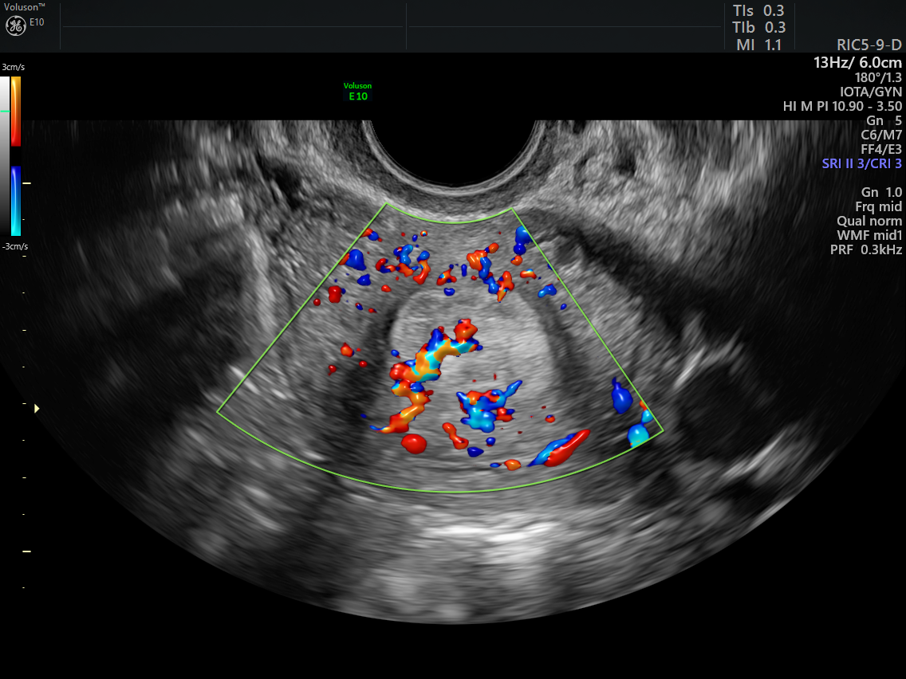The width and height of the screenshot is (906, 679).
Task: Click the 13Hz/ 6.0cm depth readout
Action: [x=857, y=62]
